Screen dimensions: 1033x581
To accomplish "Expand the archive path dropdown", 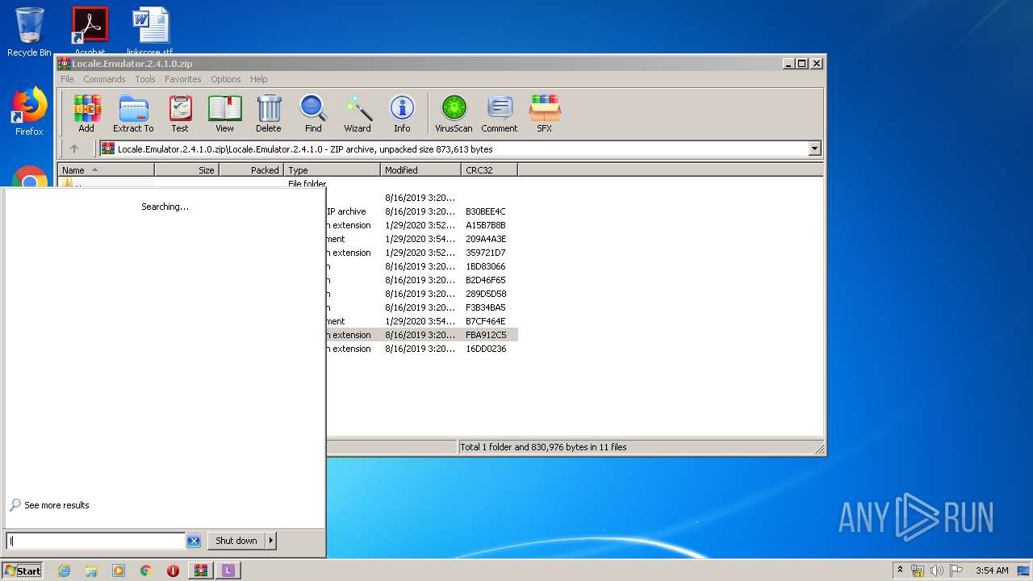I will pyautogui.click(x=814, y=148).
